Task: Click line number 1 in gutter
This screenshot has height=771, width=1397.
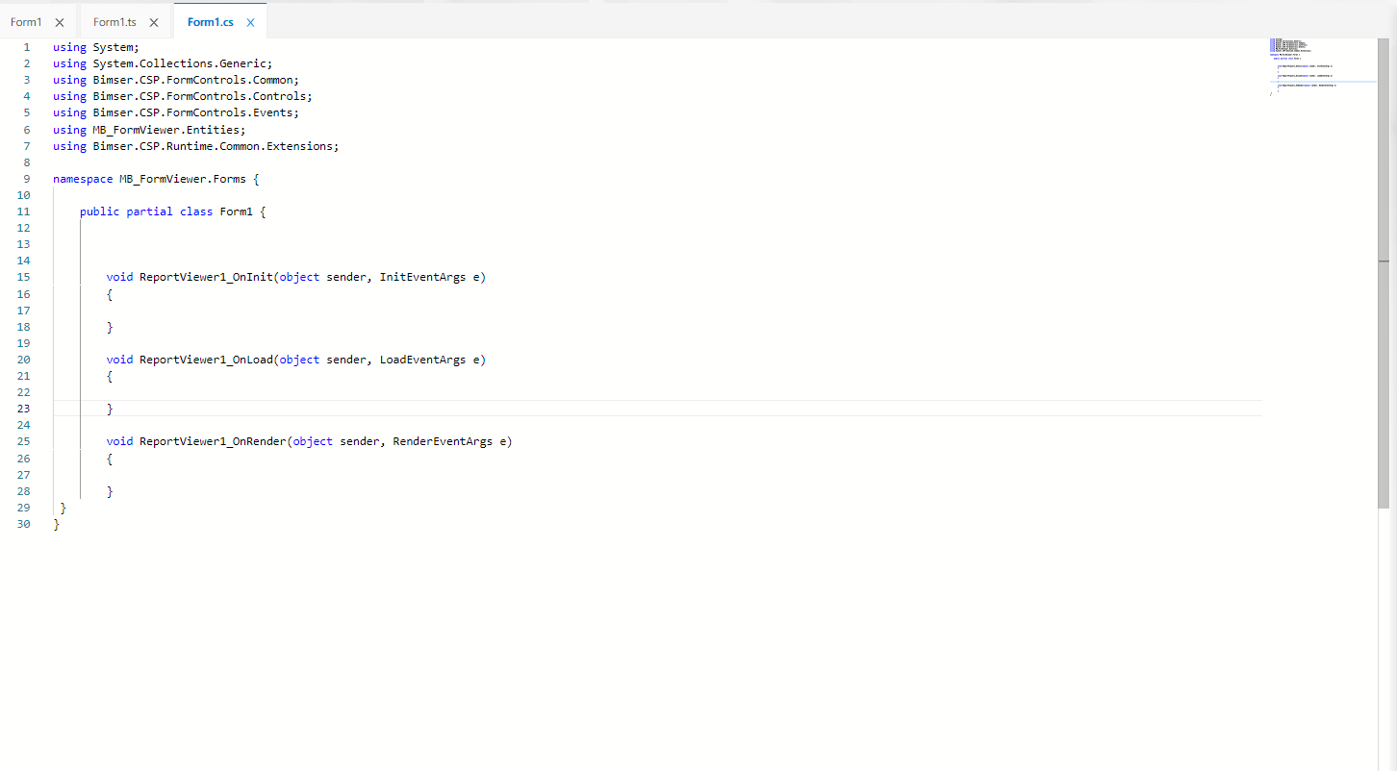Action: (27, 47)
